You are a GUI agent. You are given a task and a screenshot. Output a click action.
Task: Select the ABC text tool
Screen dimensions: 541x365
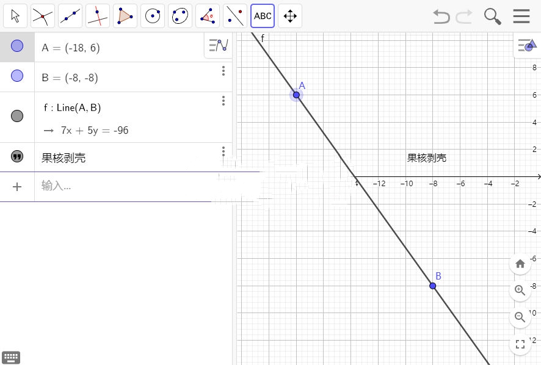[x=263, y=15]
